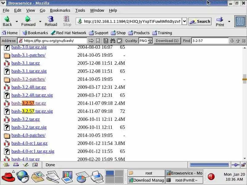Open the window menu on the title bar
The width and height of the screenshot is (247, 185).
pyautogui.click(x=3, y=3)
